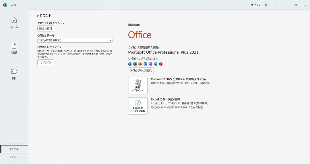Screen dimensions: 310x165
Task: Click the アカウント page heading
Action: (44, 15)
